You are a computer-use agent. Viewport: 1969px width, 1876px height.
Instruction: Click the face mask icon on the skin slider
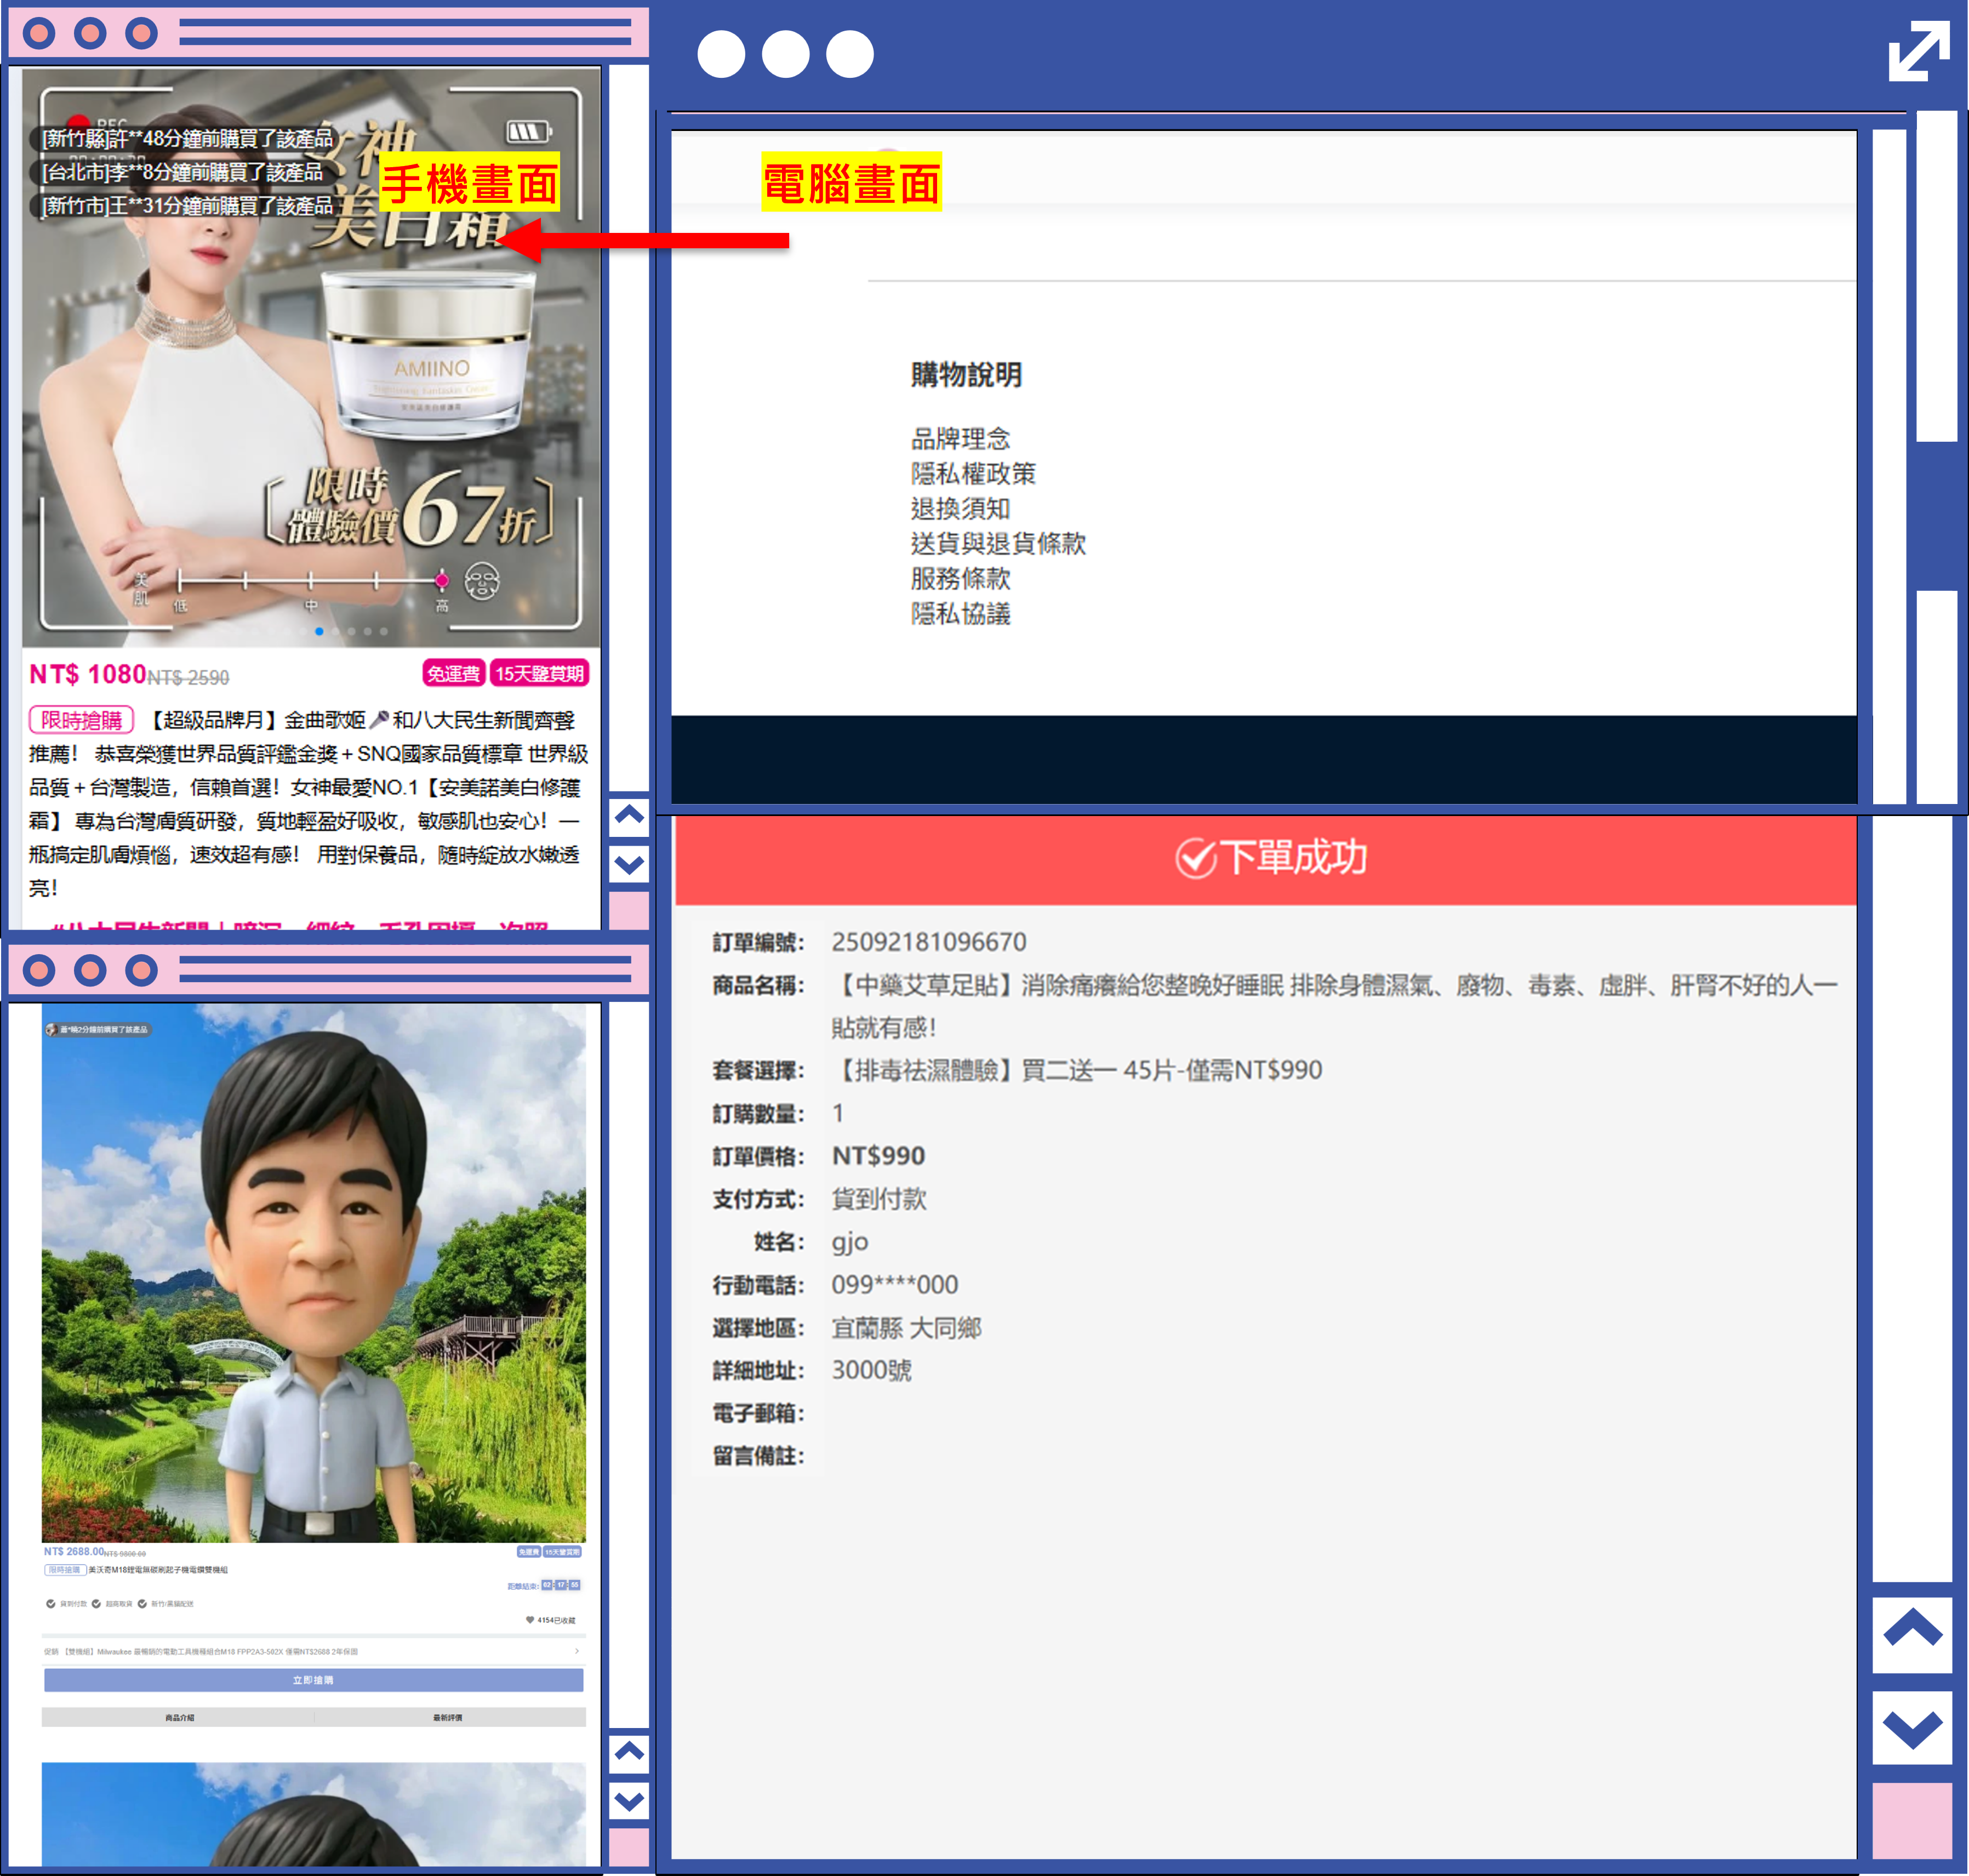482,580
